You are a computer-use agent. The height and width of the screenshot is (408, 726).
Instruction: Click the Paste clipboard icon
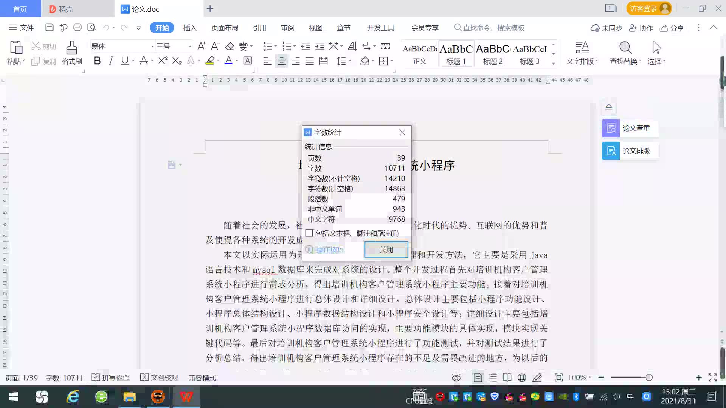coord(16,48)
